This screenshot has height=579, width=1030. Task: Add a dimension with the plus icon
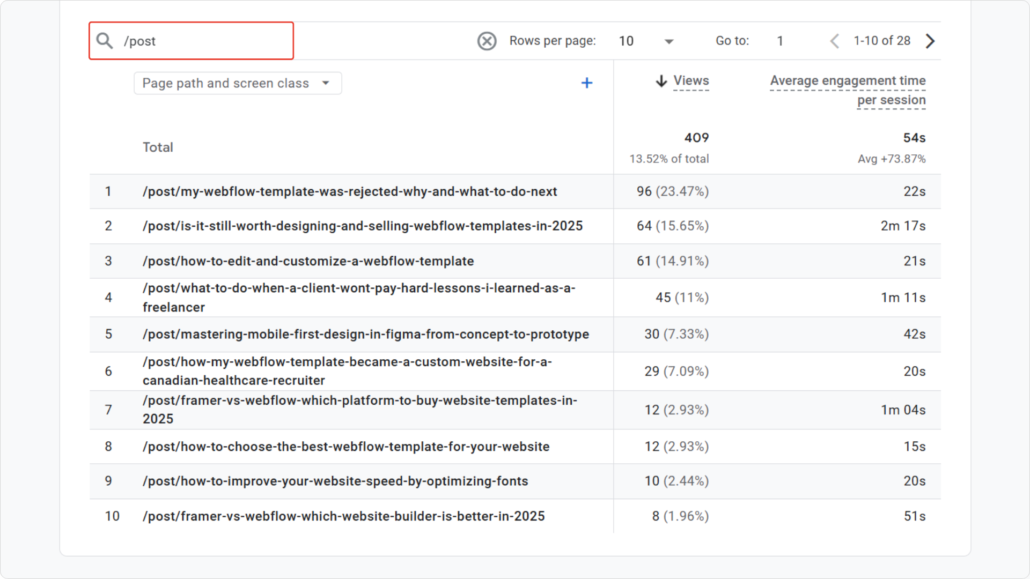click(x=587, y=83)
